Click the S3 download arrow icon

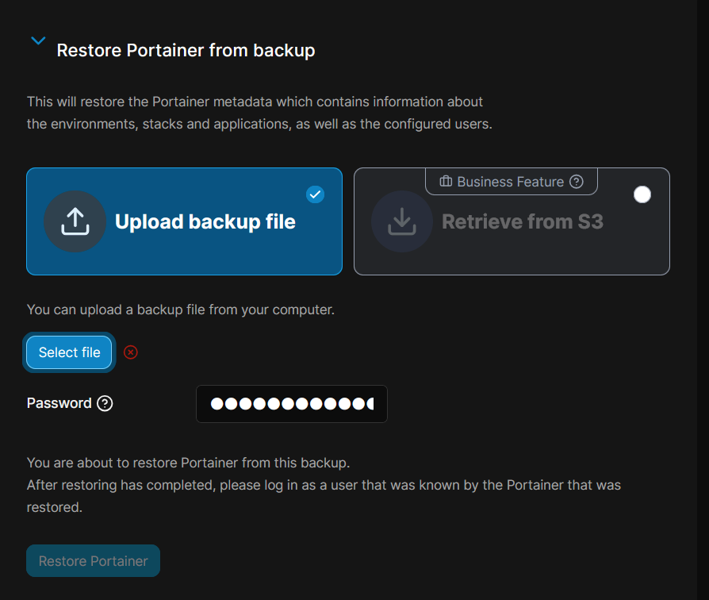pyautogui.click(x=402, y=221)
